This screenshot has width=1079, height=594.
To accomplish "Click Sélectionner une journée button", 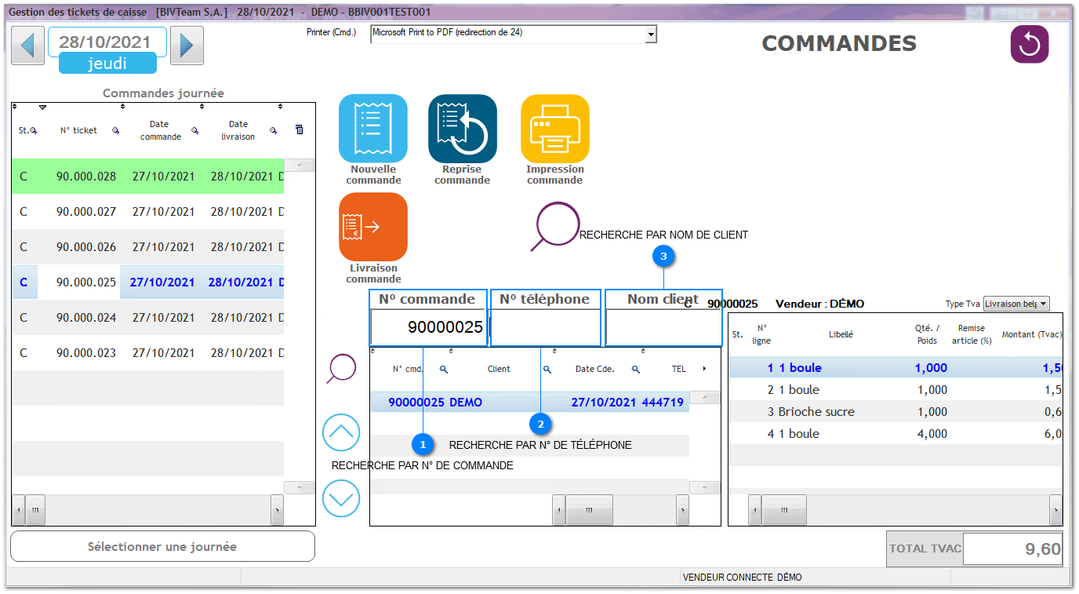I will pyautogui.click(x=162, y=546).
